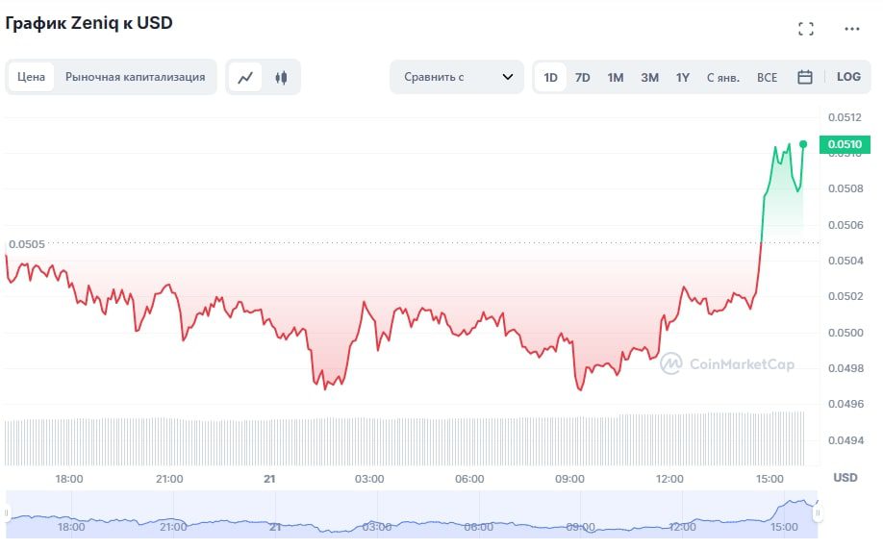This screenshot has width=883, height=549.
Task: Toggle LOG scale on the chart
Action: coord(848,77)
